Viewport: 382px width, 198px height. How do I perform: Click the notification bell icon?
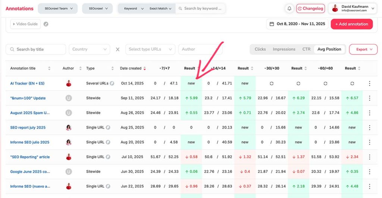(289, 9)
